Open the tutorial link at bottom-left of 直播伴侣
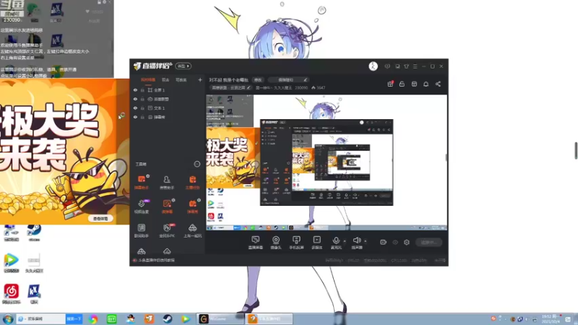 [154, 260]
